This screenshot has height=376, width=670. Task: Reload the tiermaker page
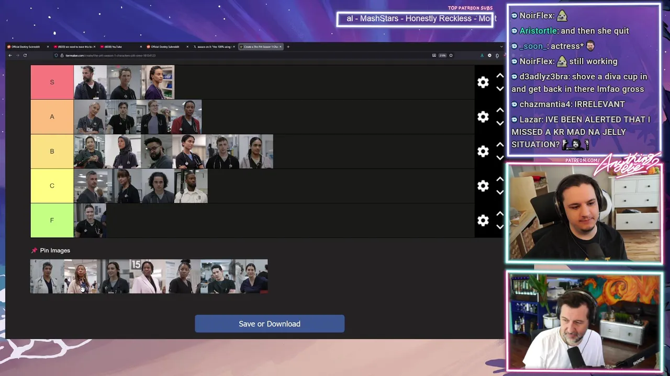[25, 55]
